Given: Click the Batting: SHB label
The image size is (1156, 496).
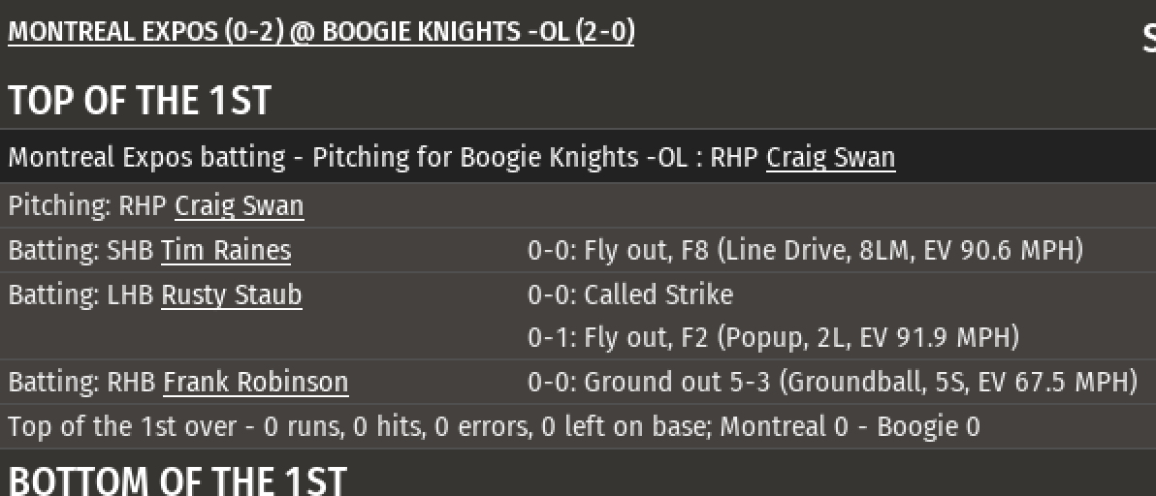Looking at the screenshot, I should tap(82, 251).
